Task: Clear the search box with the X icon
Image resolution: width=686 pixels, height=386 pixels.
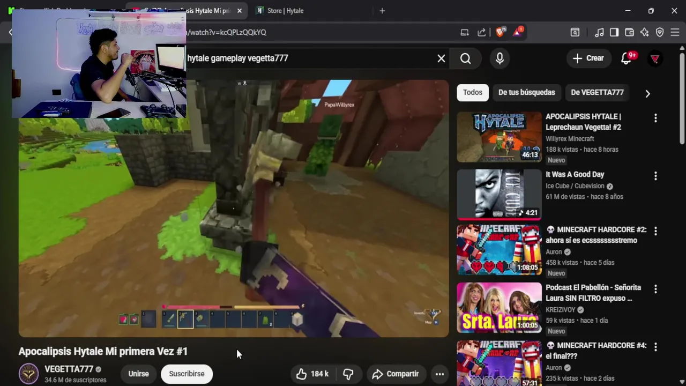Action: 441,58
